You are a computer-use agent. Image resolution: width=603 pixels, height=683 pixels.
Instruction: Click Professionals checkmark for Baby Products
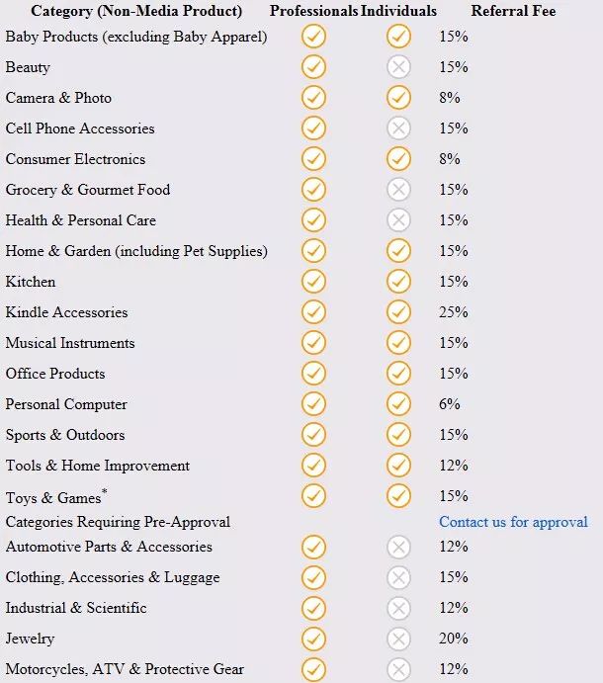coord(313,37)
